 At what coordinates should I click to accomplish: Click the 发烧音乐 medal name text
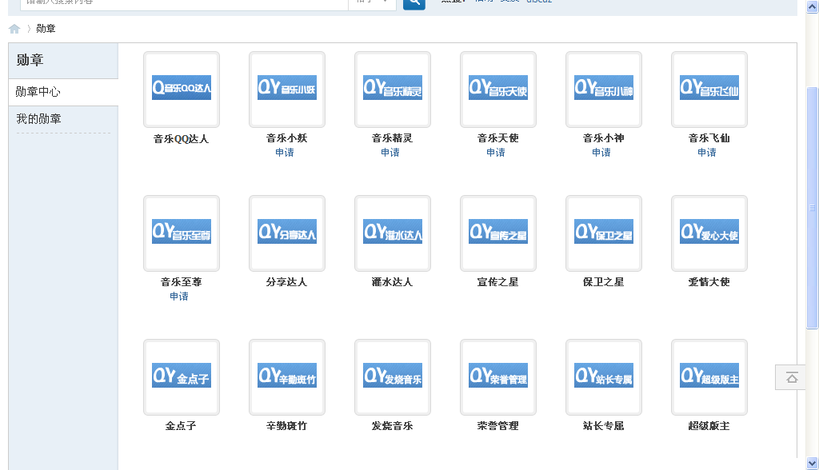click(x=392, y=426)
